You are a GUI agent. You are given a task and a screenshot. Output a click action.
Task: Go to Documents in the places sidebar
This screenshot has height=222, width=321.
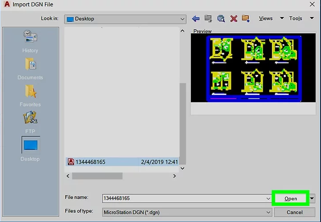tap(30, 68)
